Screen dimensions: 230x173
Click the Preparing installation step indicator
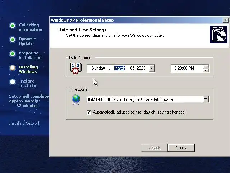click(13, 54)
